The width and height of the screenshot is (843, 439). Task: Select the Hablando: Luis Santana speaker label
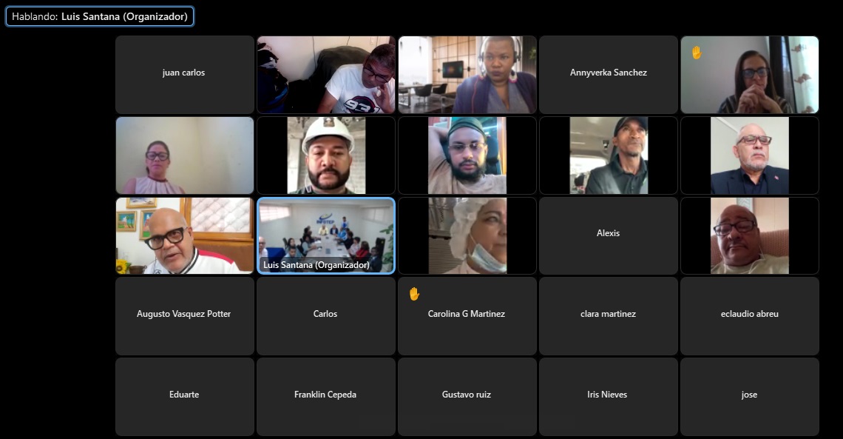100,17
